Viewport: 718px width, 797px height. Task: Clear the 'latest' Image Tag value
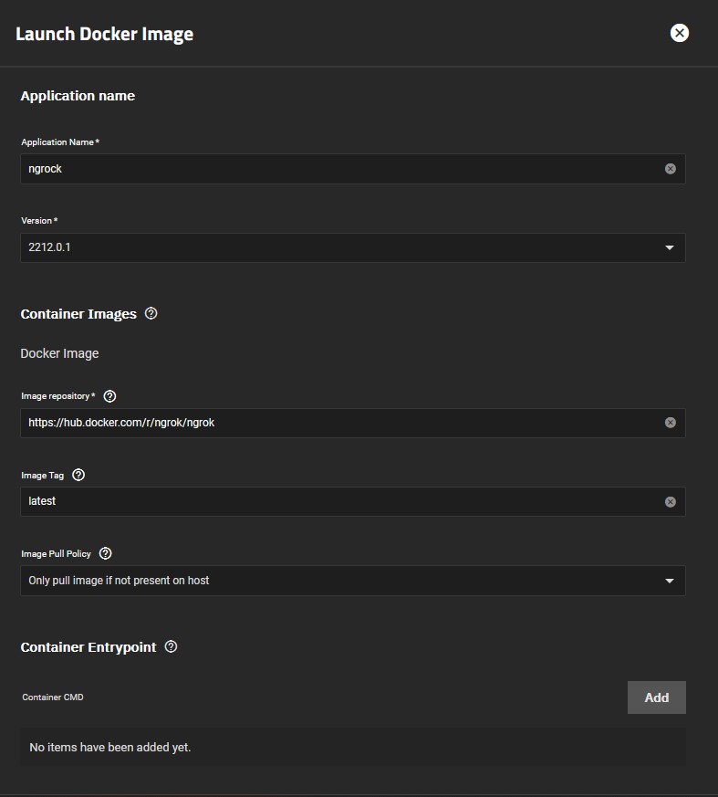(x=671, y=502)
